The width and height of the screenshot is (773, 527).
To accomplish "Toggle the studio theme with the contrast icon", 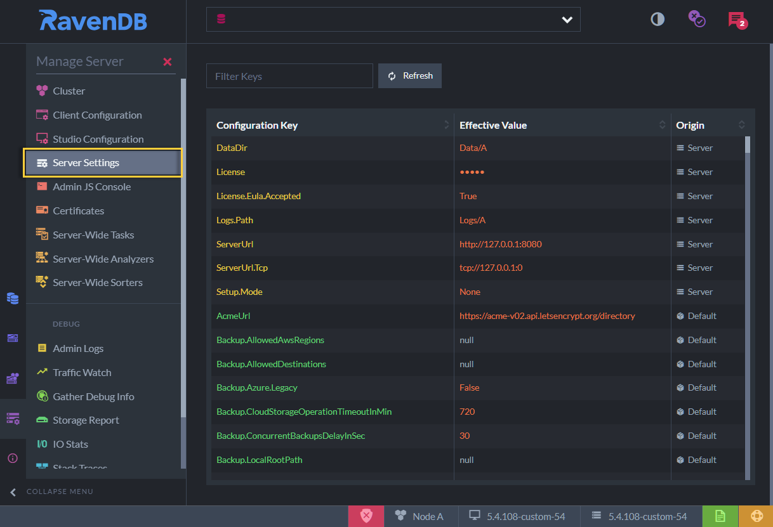I will [657, 19].
